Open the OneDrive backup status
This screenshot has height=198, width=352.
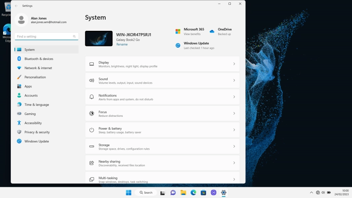(x=221, y=31)
